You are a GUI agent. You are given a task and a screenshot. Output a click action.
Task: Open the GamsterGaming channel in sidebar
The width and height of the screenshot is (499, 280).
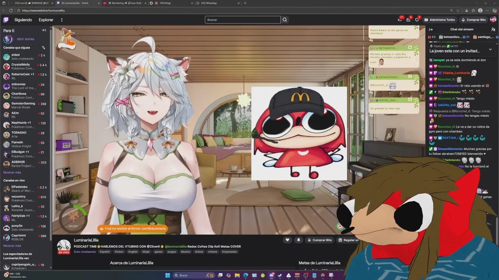point(25,105)
